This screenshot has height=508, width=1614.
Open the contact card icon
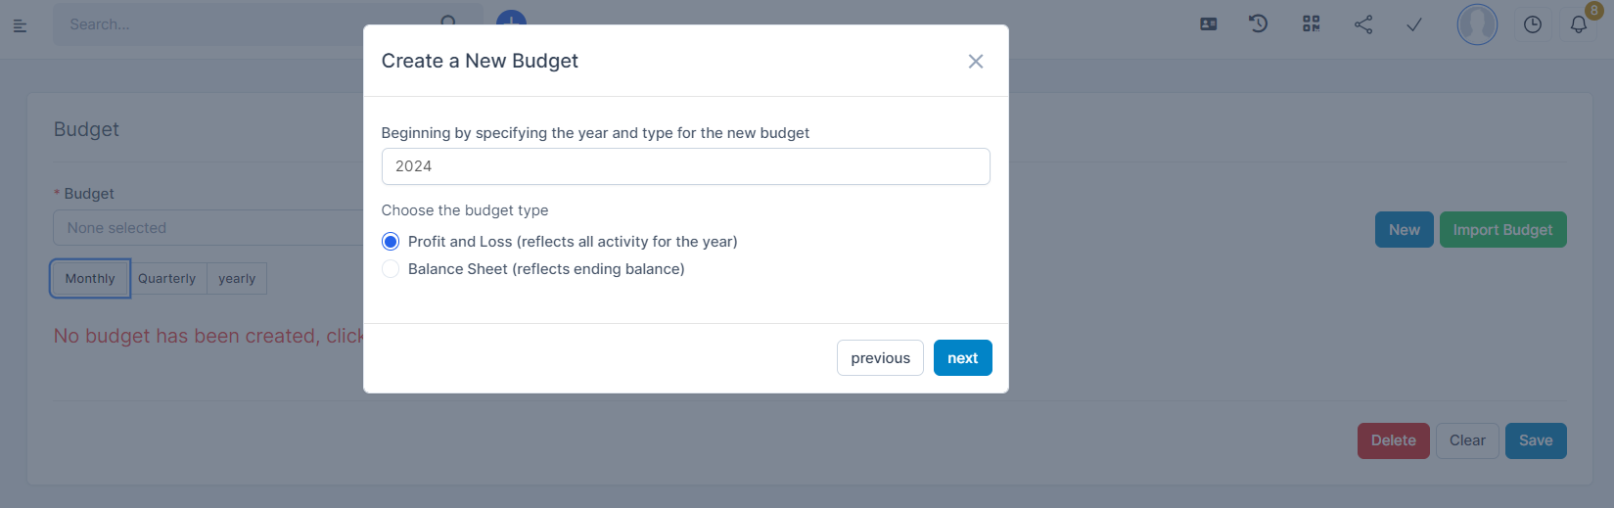[1209, 24]
